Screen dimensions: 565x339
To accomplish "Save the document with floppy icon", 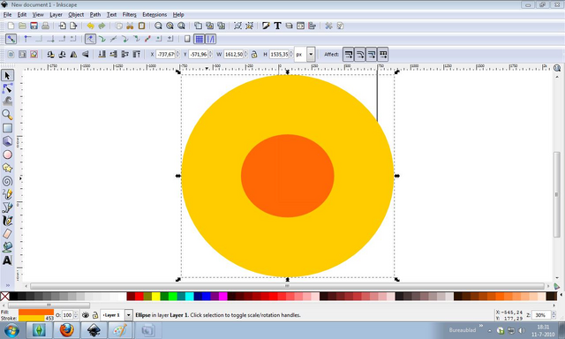I will pyautogui.click(x=34, y=26).
